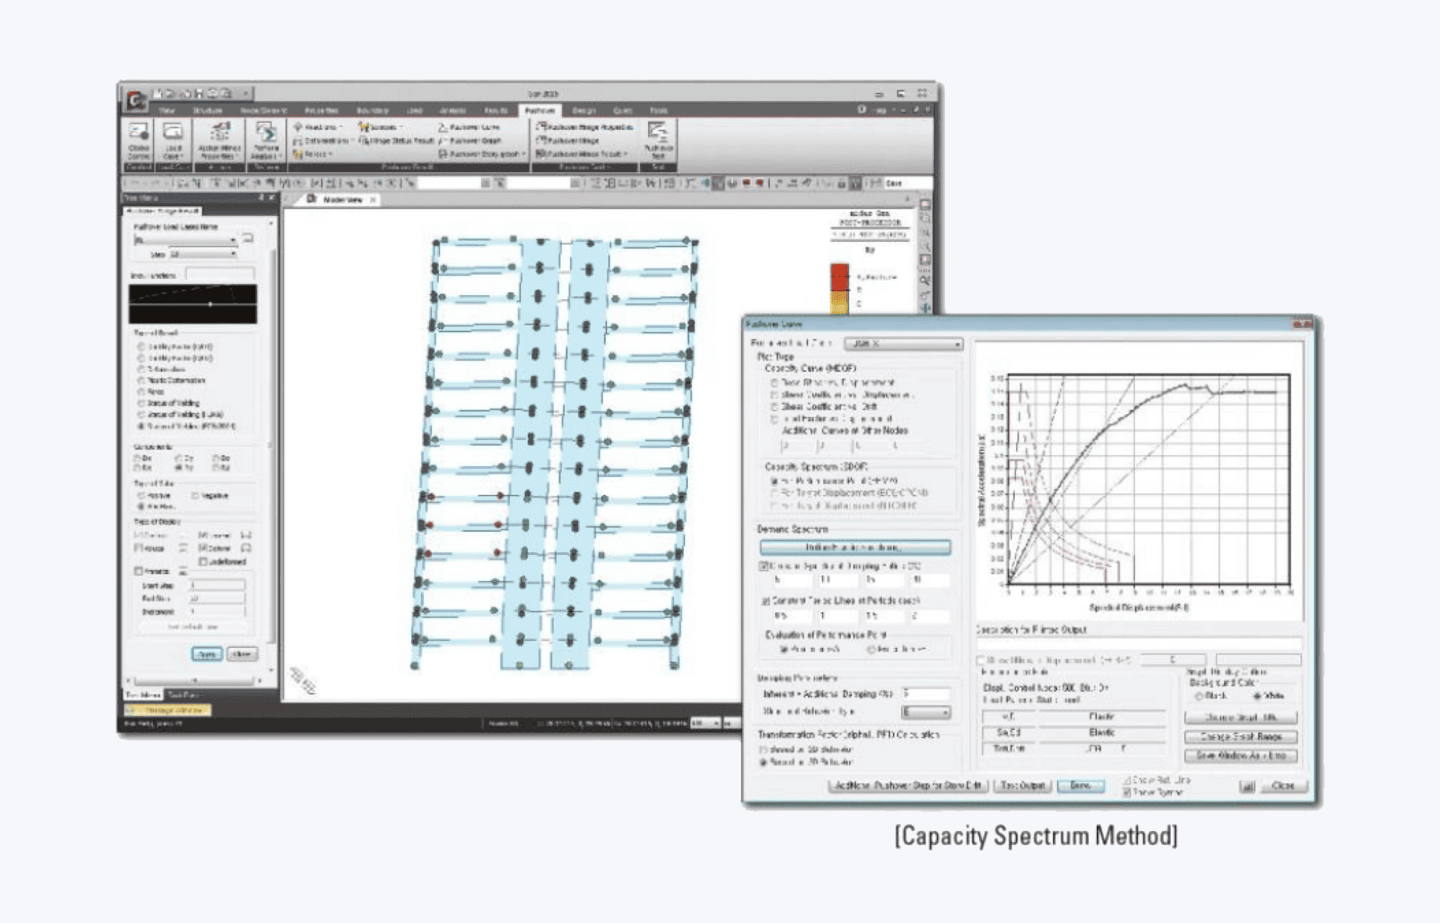Open the Global Control ribbon icon
The width and height of the screenshot is (1440, 923).
click(x=139, y=140)
